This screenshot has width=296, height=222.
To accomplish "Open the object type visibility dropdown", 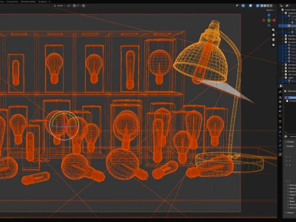I will 238,6.
